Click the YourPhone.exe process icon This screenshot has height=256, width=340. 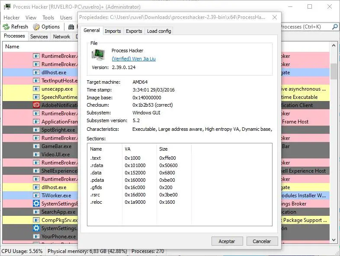tap(36, 236)
